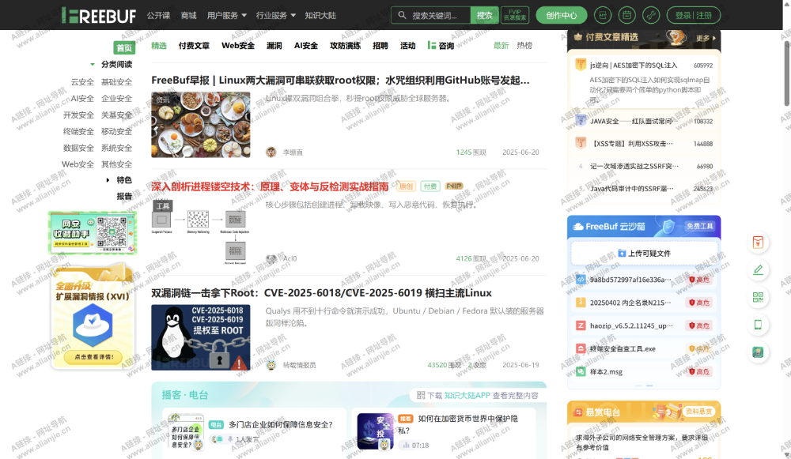The image size is (791, 459).
Task: Open the Linux penguin CVE thumbnail
Action: coord(201,337)
